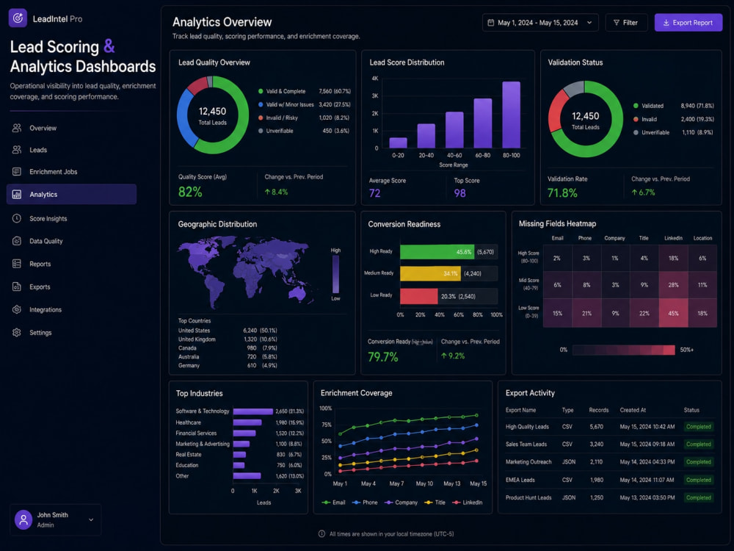This screenshot has height=551, width=734.
Task: Click the calendar icon in date picker
Action: point(490,23)
